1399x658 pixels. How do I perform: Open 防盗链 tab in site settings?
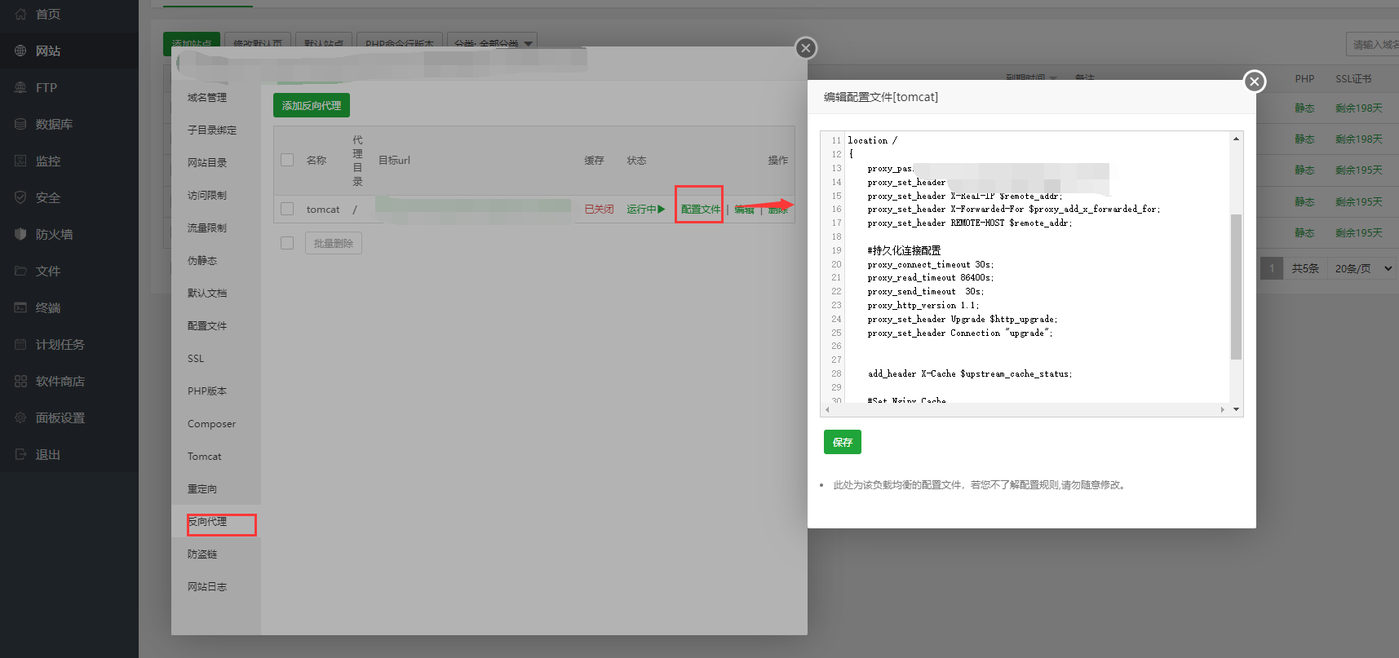[x=202, y=554]
